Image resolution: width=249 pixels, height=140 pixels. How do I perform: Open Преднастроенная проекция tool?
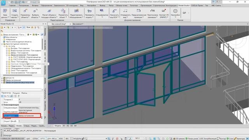pyautogui.click(x=139, y=13)
